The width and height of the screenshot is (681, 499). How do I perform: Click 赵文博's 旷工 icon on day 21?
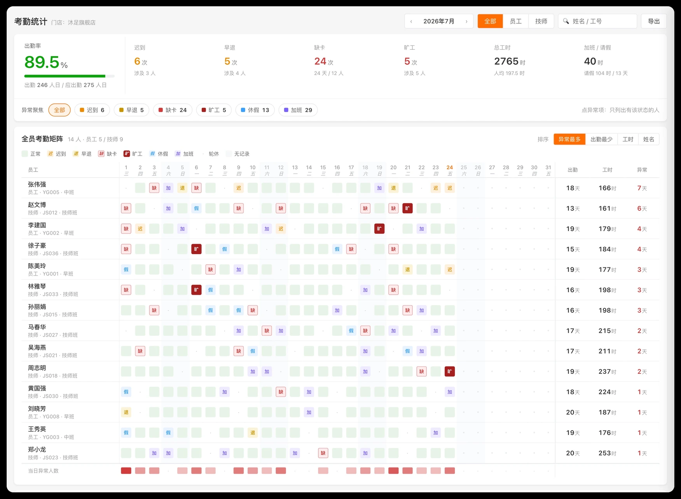(x=407, y=208)
